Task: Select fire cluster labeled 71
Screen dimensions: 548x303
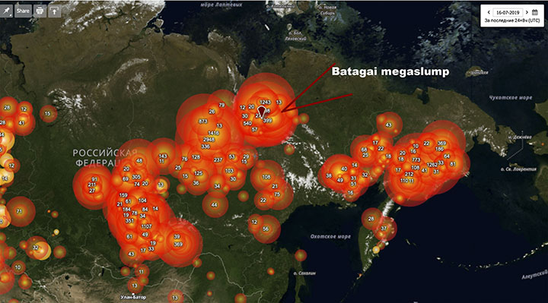Action: (19, 211)
